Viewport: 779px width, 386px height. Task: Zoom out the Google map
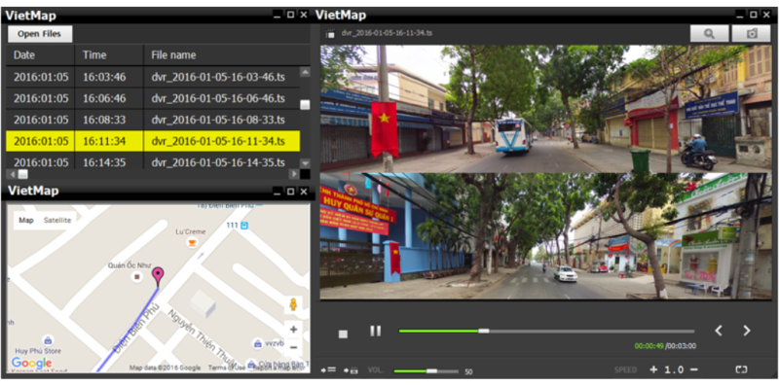tap(293, 347)
